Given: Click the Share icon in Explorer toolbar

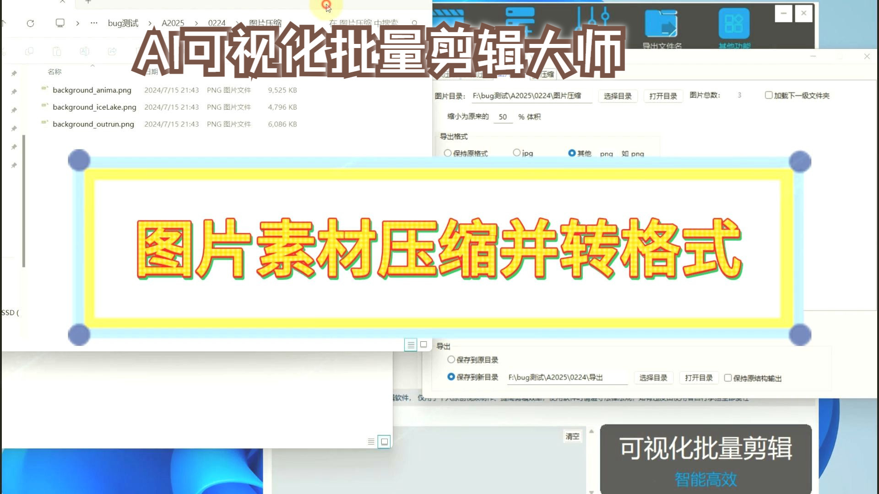Looking at the screenshot, I should [112, 51].
